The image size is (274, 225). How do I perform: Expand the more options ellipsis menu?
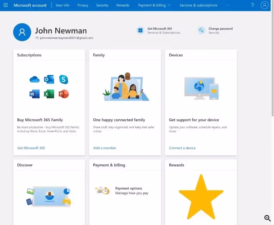pos(227,5)
